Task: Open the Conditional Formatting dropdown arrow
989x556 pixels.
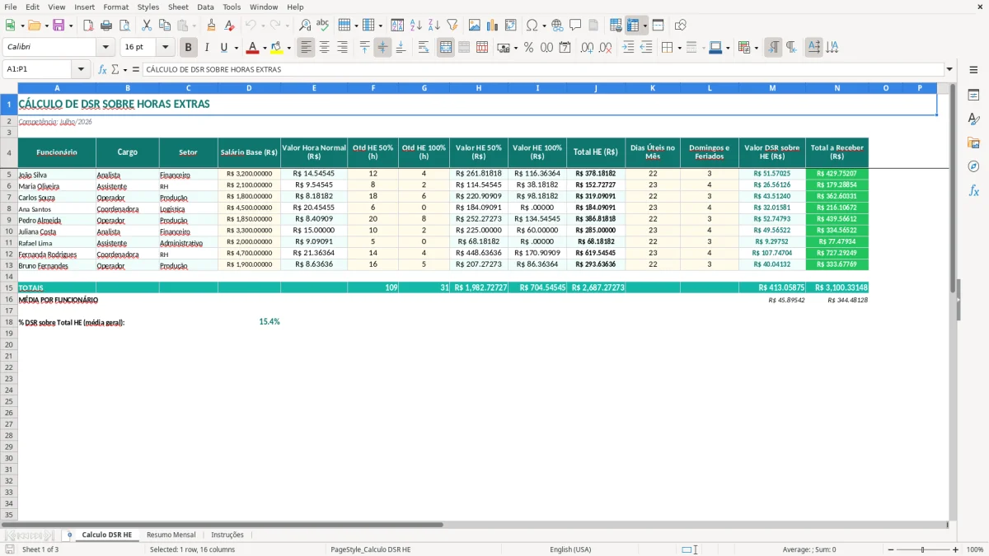Action: coord(756,48)
